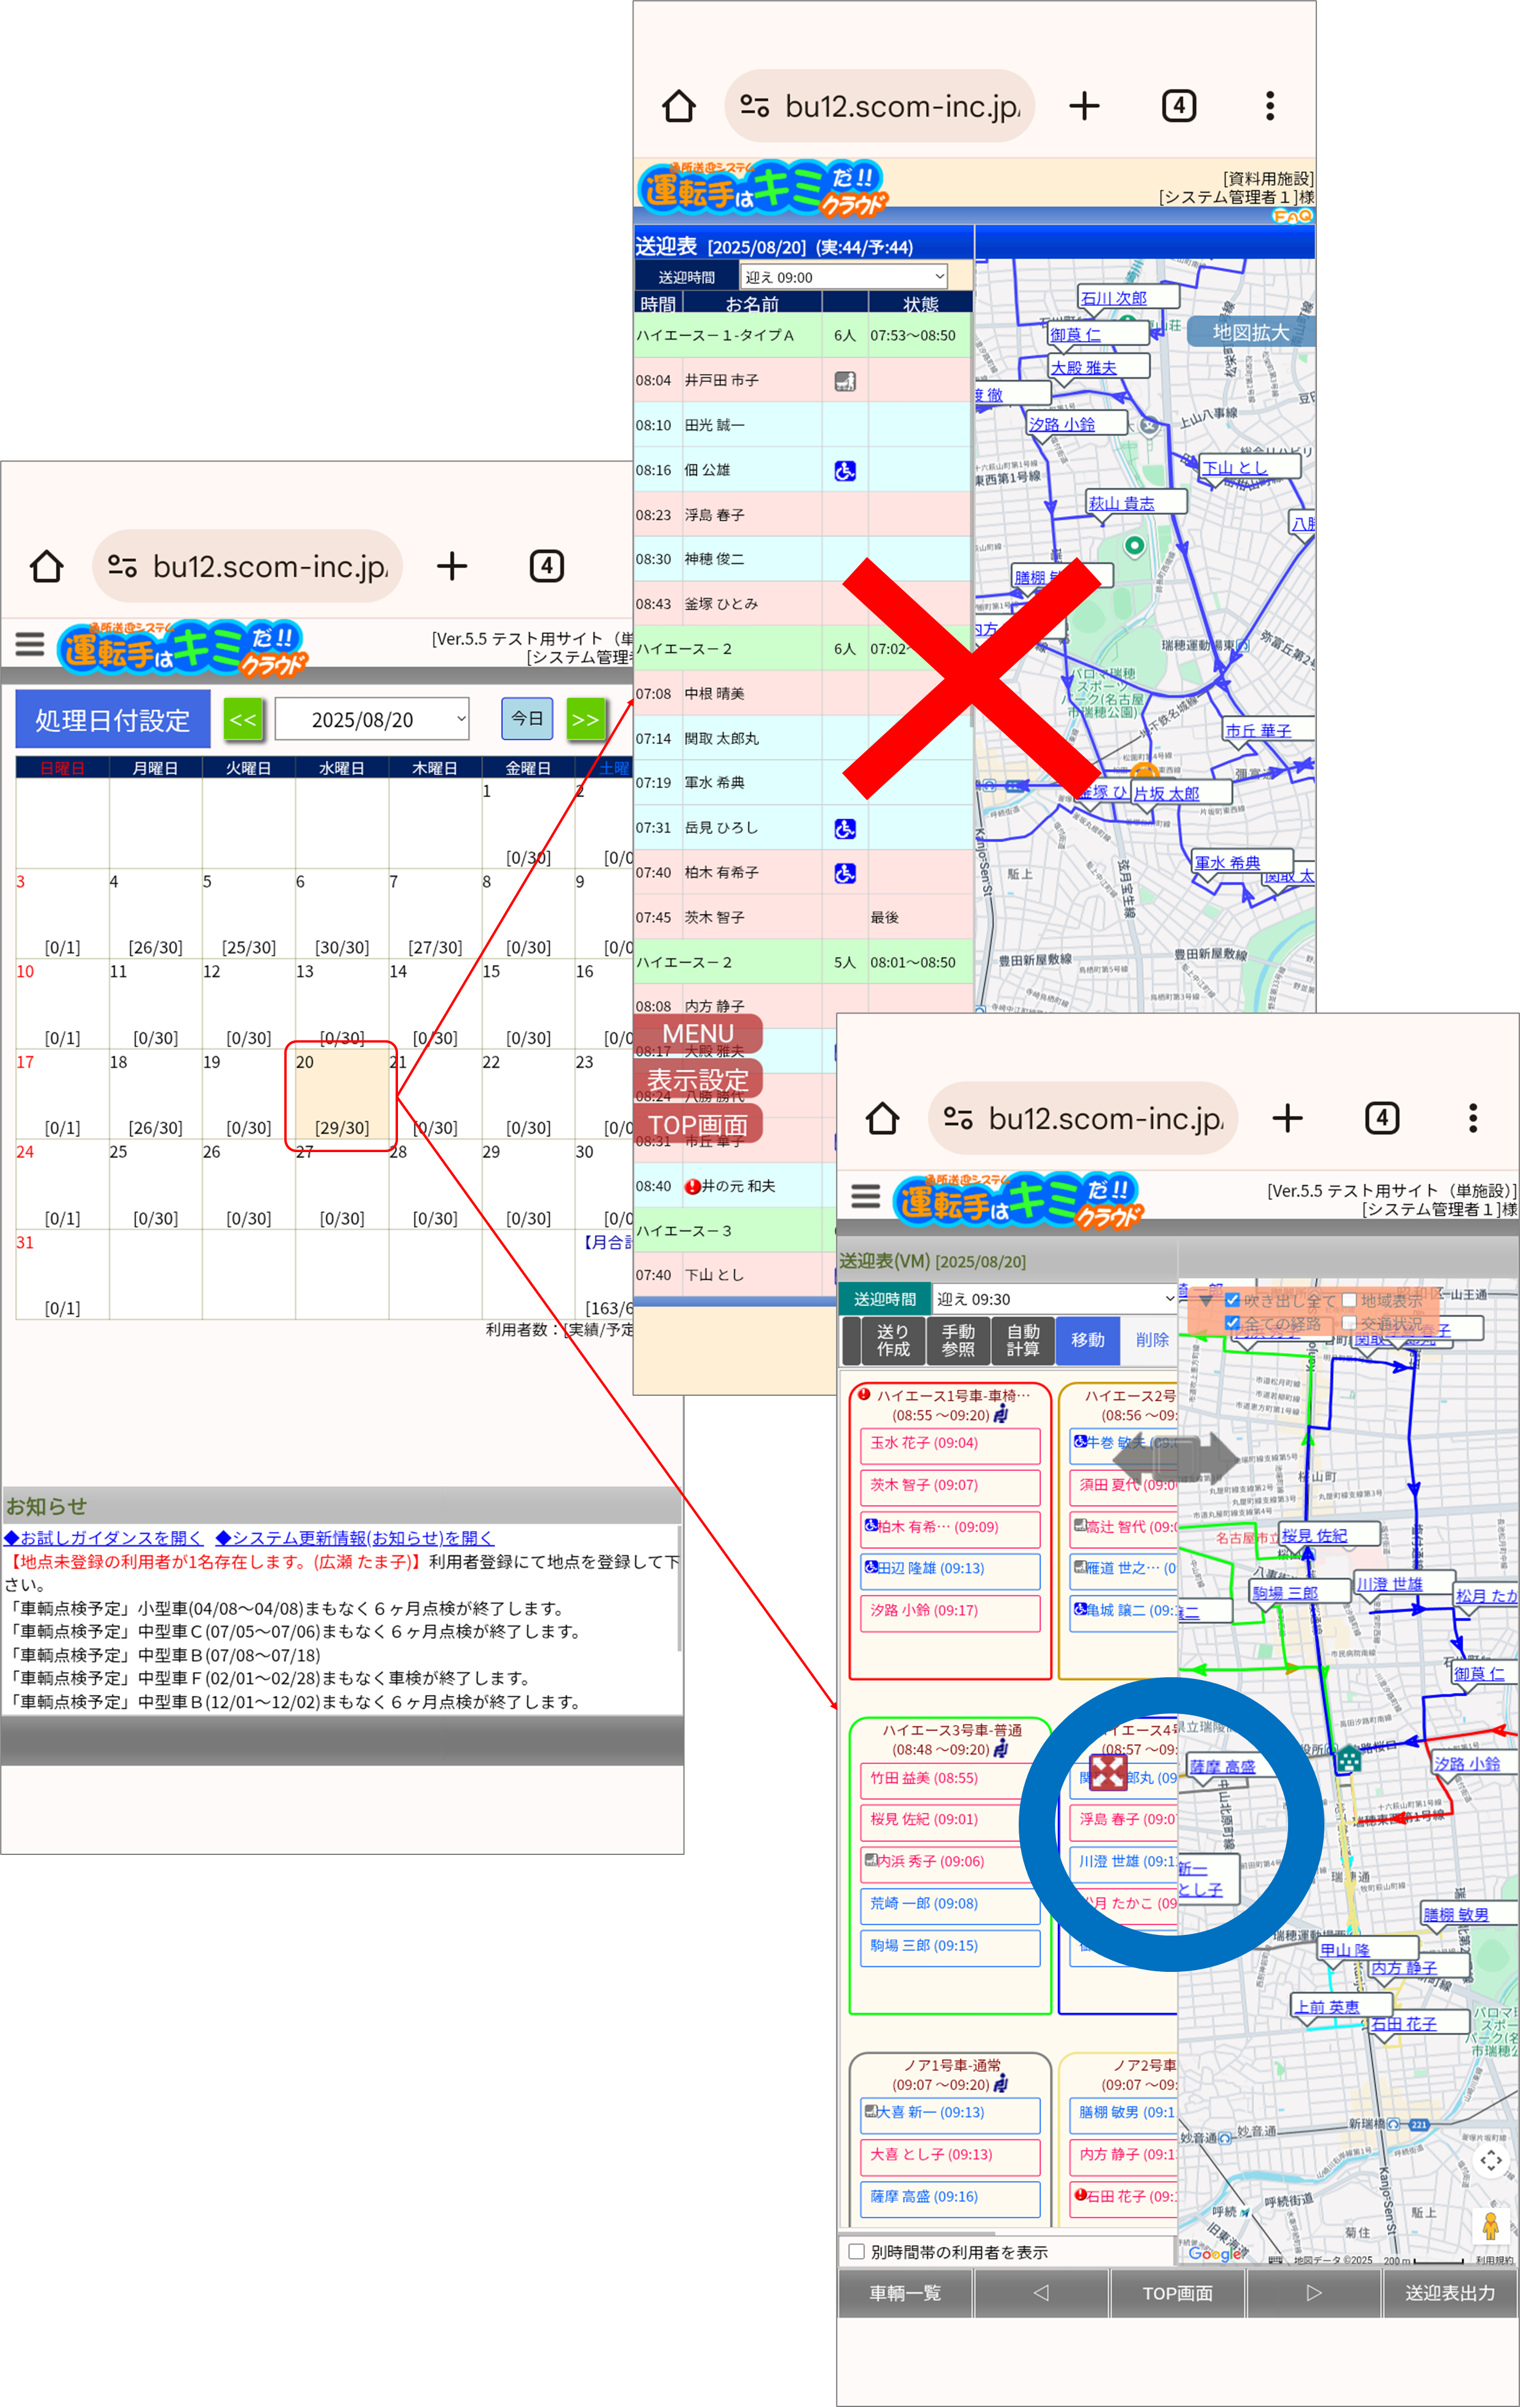This screenshot has width=1520, height=2407.
Task: Open tab switcher showing 4 tabs, left window
Action: tap(547, 567)
